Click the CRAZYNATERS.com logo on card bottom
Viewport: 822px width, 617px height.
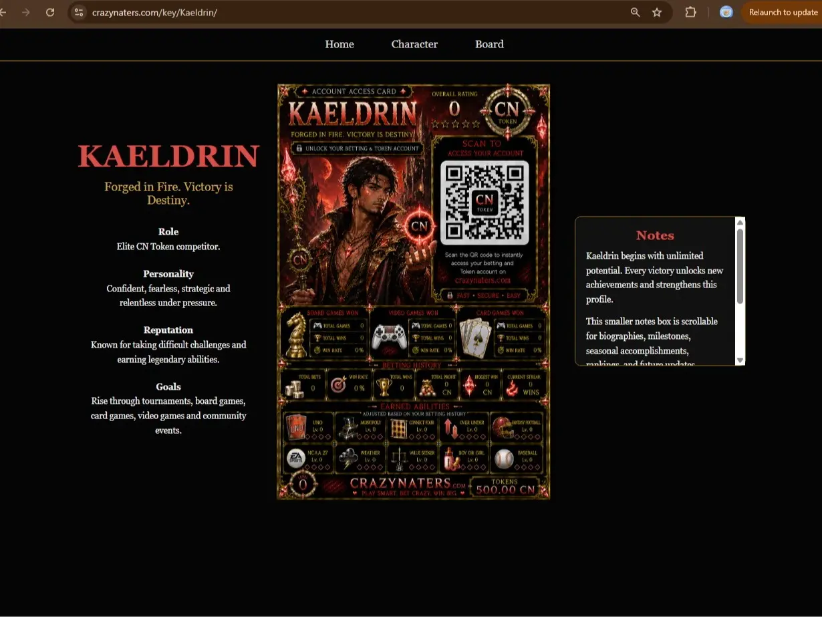(408, 483)
